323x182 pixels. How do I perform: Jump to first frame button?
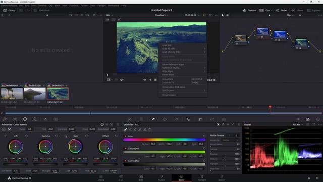click(144, 80)
